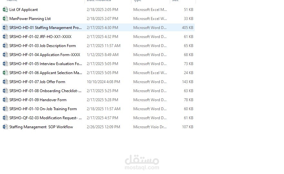The height and width of the screenshot is (174, 284).
Task: Click the date 1/12/2025 8:49 AM
Action: pos(103,55)
